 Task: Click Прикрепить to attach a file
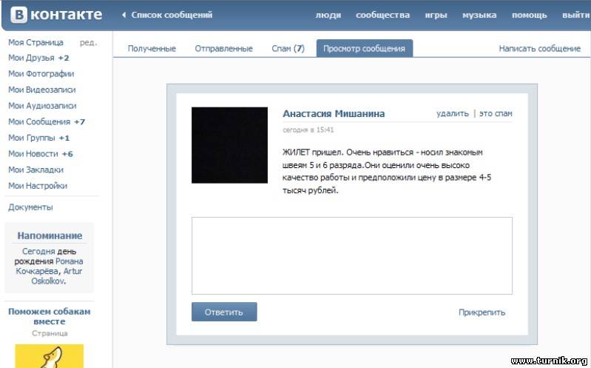(482, 312)
